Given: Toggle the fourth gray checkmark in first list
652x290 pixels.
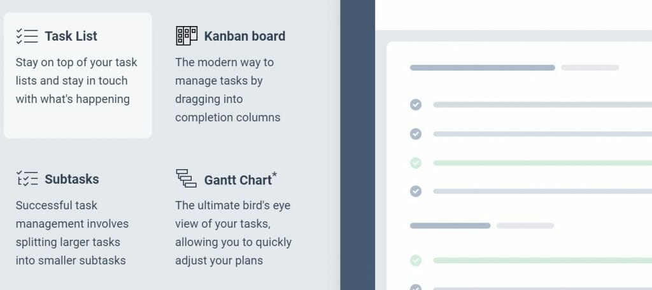Looking at the screenshot, I should click(416, 191).
